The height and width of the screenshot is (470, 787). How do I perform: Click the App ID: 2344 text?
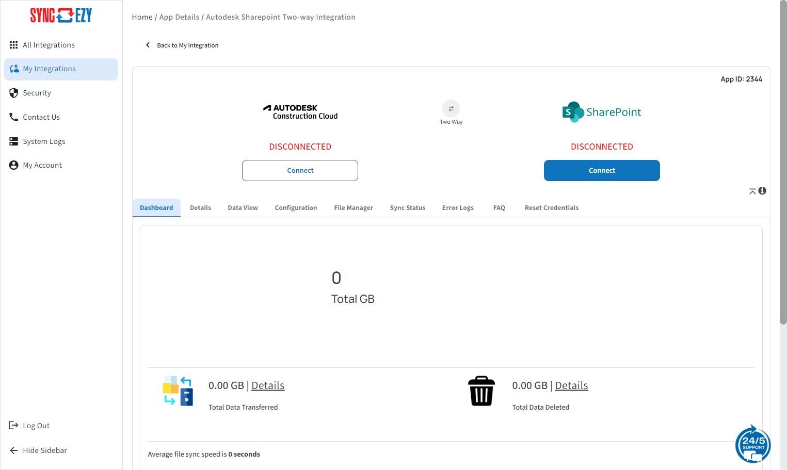click(741, 79)
